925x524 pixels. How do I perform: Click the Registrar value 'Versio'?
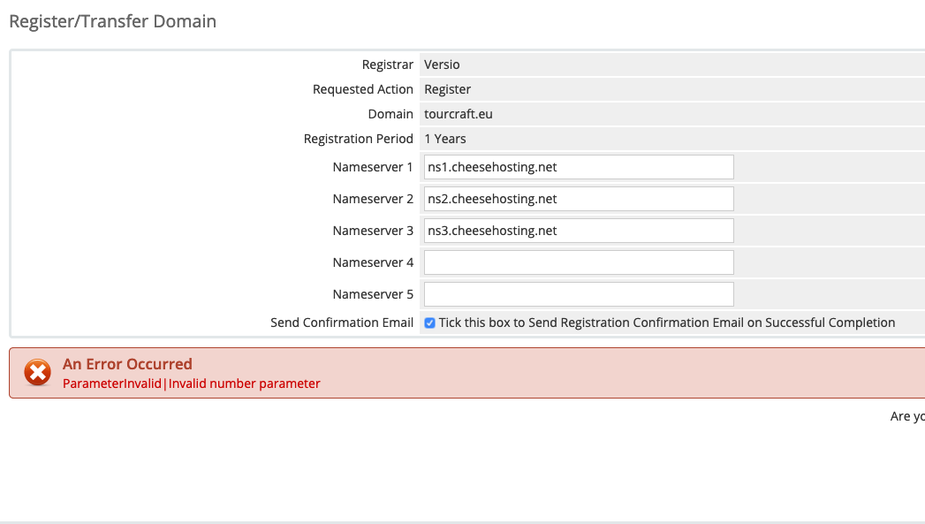tap(442, 65)
